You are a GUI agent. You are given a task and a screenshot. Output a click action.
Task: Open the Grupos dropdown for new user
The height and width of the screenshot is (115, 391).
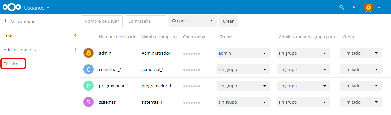coord(193,21)
